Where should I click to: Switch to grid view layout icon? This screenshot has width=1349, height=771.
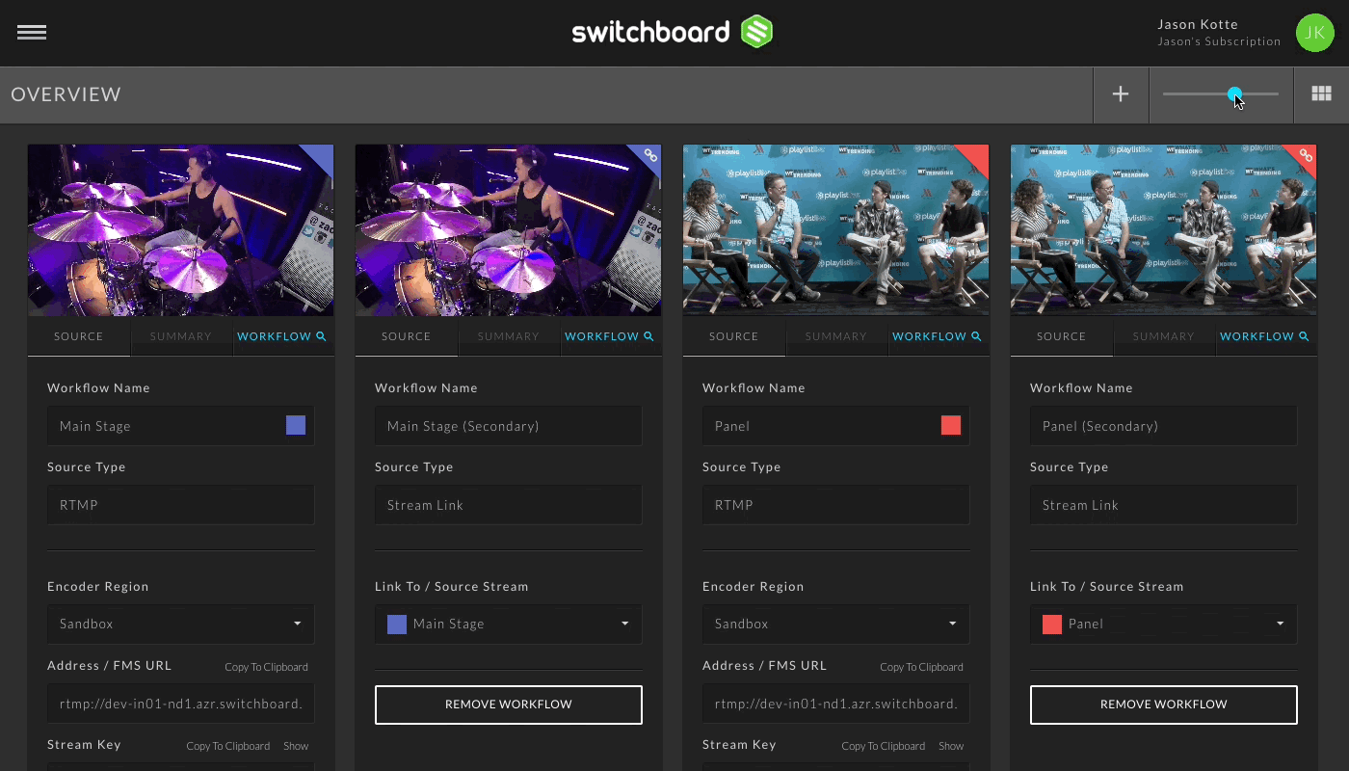pos(1321,93)
